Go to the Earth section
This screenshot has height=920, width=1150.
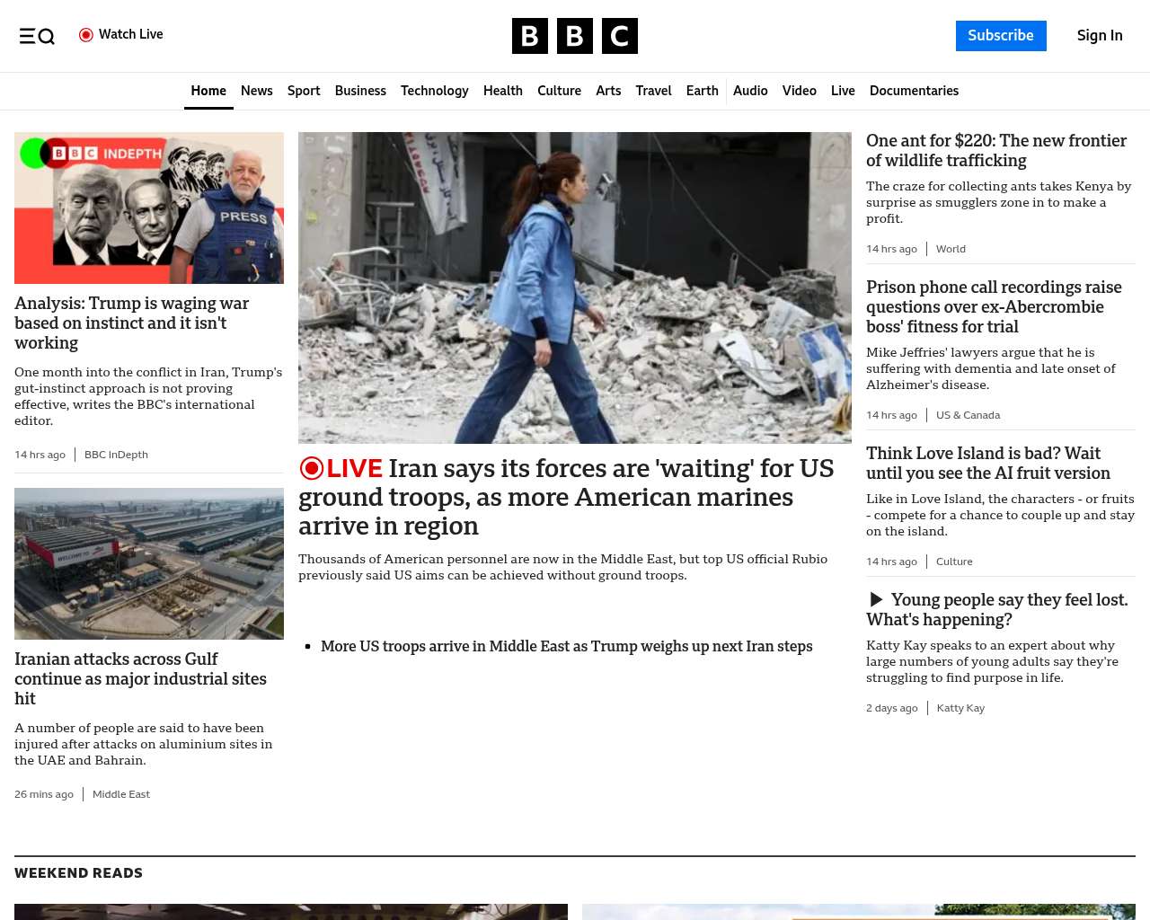702,91
